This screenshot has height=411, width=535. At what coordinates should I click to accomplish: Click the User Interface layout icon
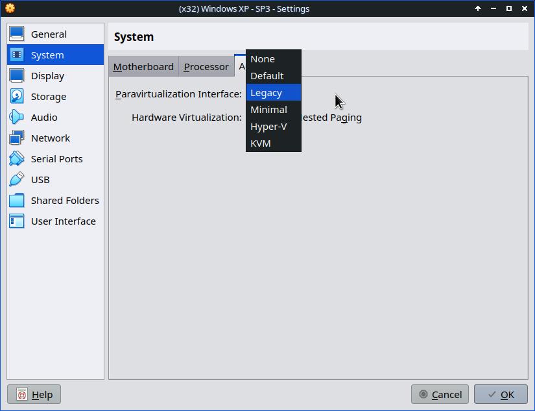[17, 221]
